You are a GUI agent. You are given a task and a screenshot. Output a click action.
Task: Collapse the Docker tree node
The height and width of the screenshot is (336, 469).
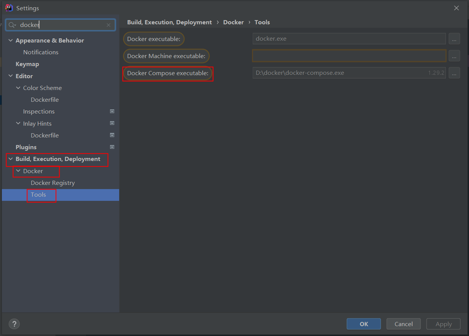point(18,171)
